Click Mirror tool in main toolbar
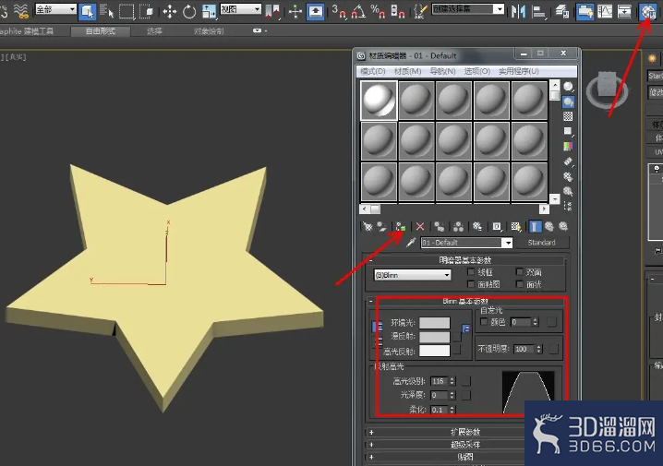This screenshot has width=663, height=466. click(x=517, y=11)
